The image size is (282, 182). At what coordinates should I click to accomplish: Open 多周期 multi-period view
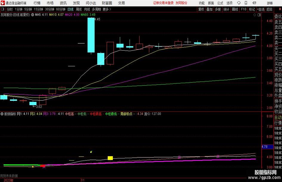[x=96, y=9]
